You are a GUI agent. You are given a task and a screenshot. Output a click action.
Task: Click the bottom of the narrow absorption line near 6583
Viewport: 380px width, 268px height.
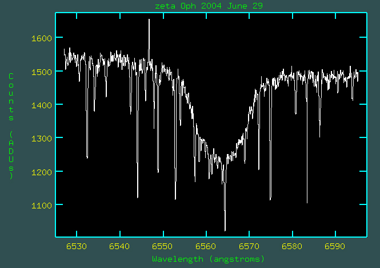[307, 202]
